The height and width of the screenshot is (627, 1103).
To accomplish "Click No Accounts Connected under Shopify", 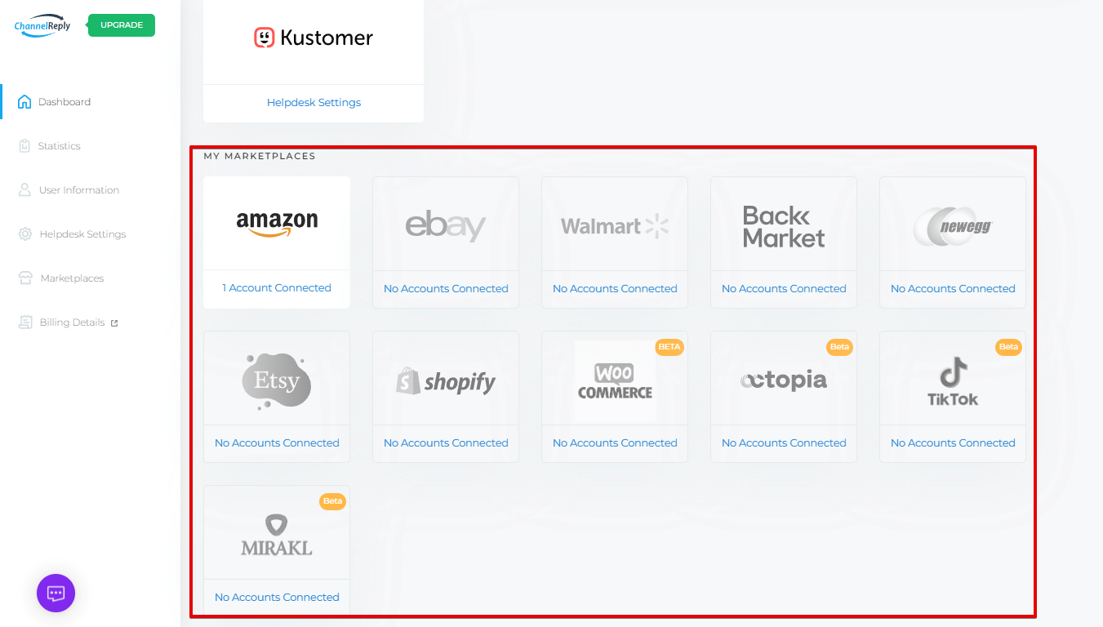I will 446,443.
